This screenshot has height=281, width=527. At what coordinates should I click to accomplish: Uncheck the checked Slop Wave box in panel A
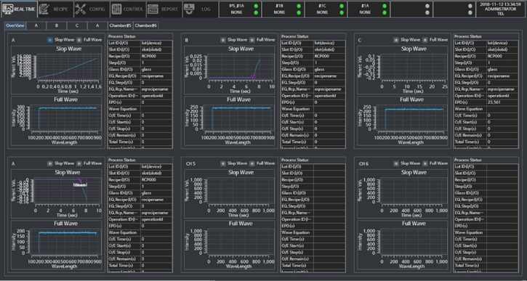50,40
